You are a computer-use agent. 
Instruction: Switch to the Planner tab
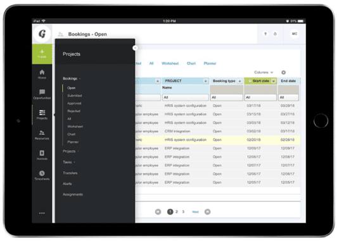tap(210, 63)
